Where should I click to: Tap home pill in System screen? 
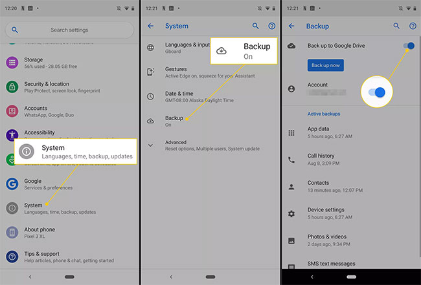tap(210, 277)
